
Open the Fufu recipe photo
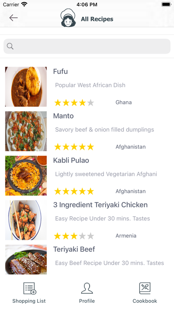pyautogui.click(x=26, y=87)
